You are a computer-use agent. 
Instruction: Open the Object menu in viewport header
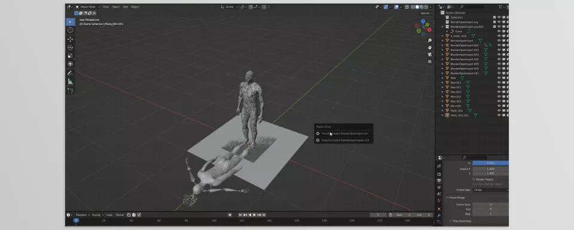tap(135, 7)
